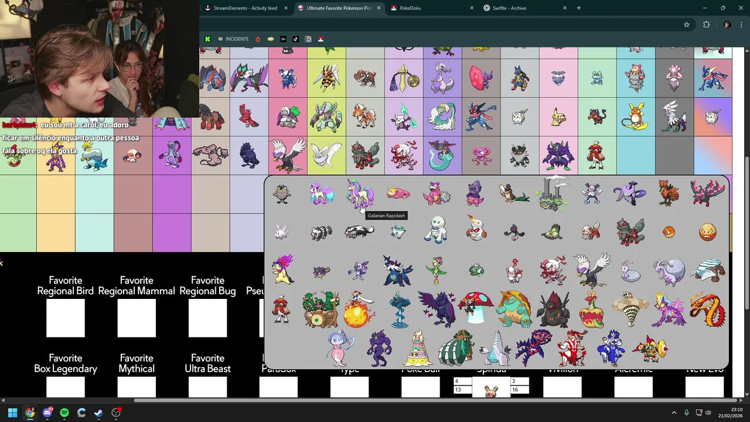Click the Spinda field showing 13
Viewport: 750px width, 422px height.
[462, 390]
